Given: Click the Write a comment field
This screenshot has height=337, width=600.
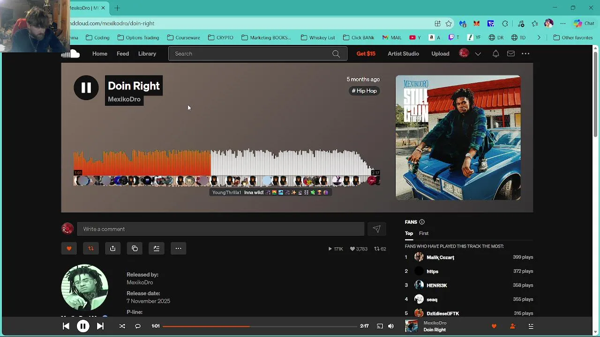Looking at the screenshot, I should click(221, 229).
